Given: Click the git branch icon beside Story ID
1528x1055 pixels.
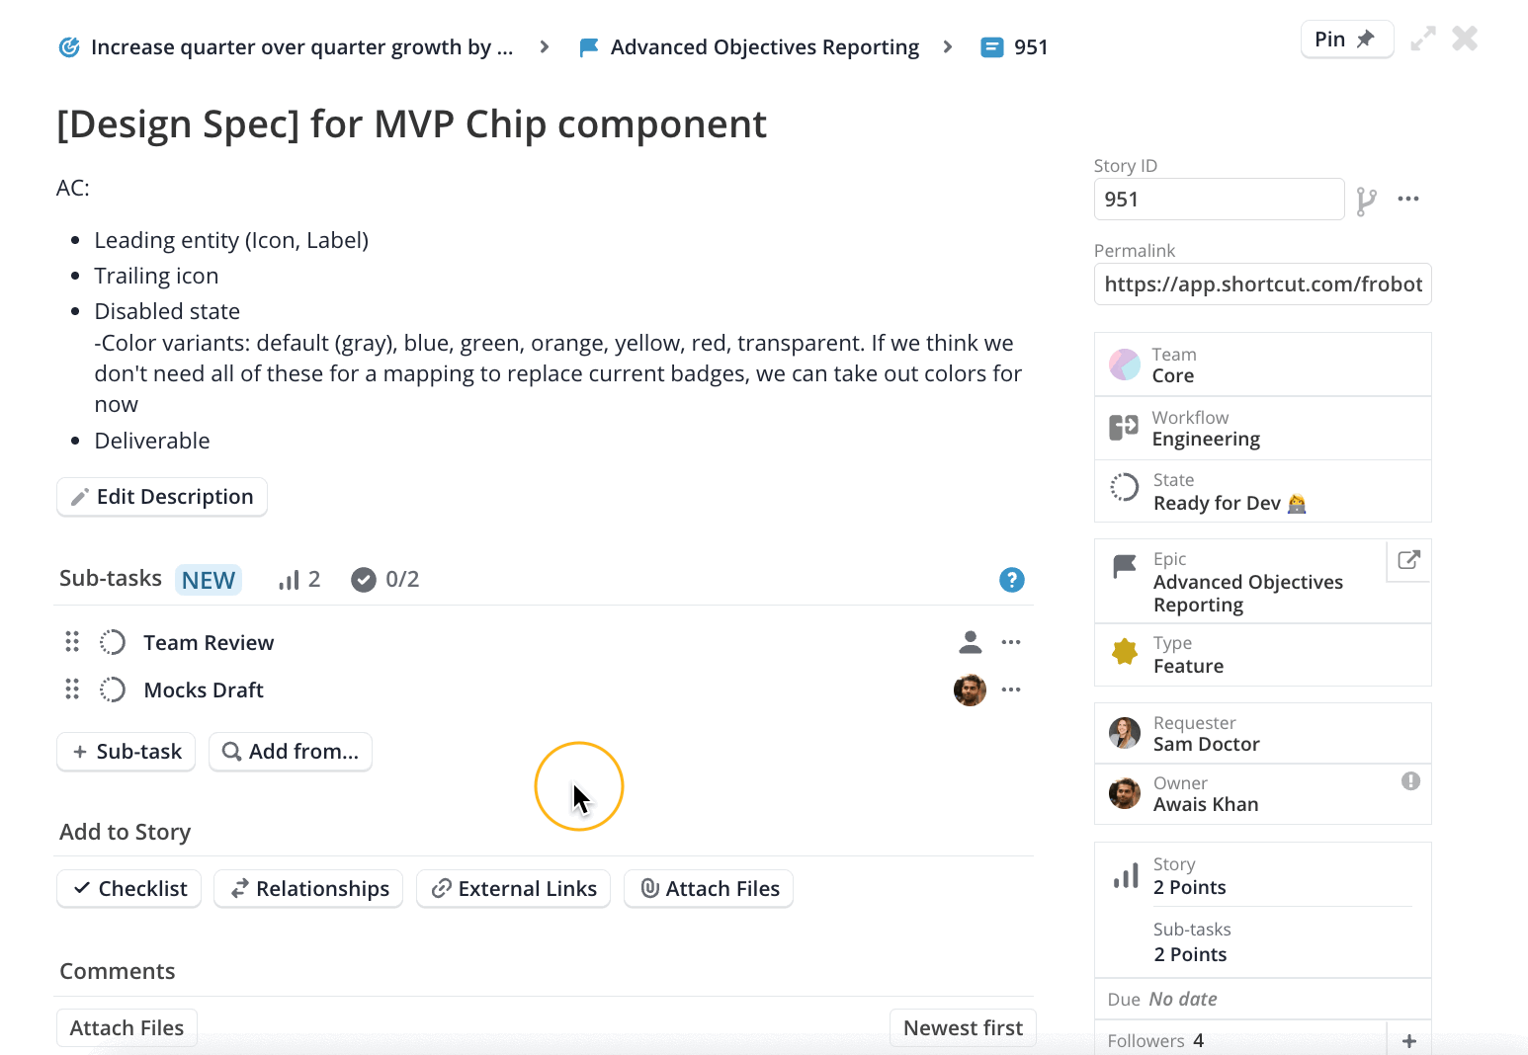Looking at the screenshot, I should click(x=1368, y=200).
